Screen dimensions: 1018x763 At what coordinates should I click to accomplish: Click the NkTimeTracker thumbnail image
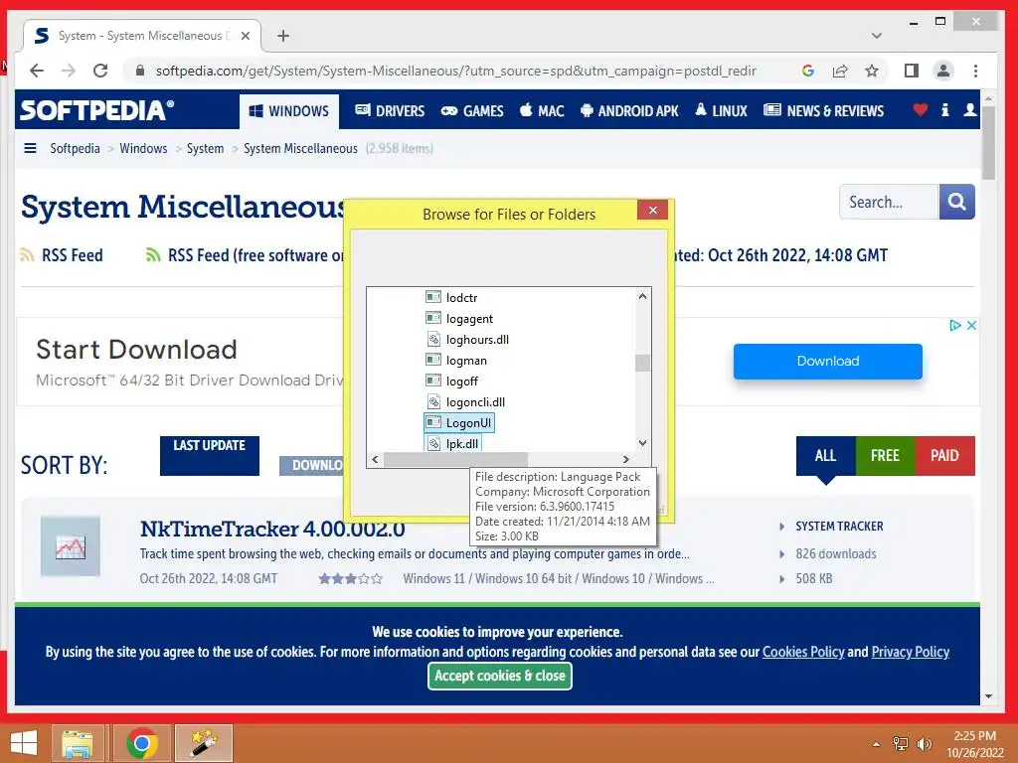71,546
